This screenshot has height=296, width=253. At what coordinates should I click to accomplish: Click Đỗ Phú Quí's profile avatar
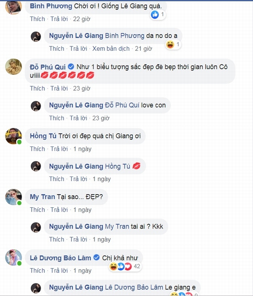tap(13, 67)
